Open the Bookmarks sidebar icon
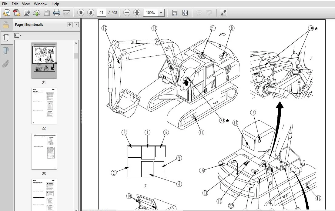Screen dimensions: 335x211 point(6,51)
